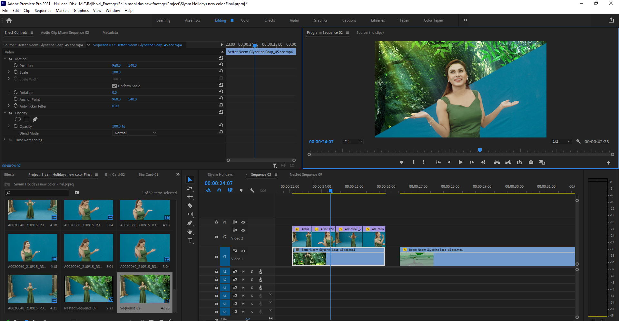Select the Type tool
Image resolution: width=619 pixels, height=321 pixels.
(190, 240)
